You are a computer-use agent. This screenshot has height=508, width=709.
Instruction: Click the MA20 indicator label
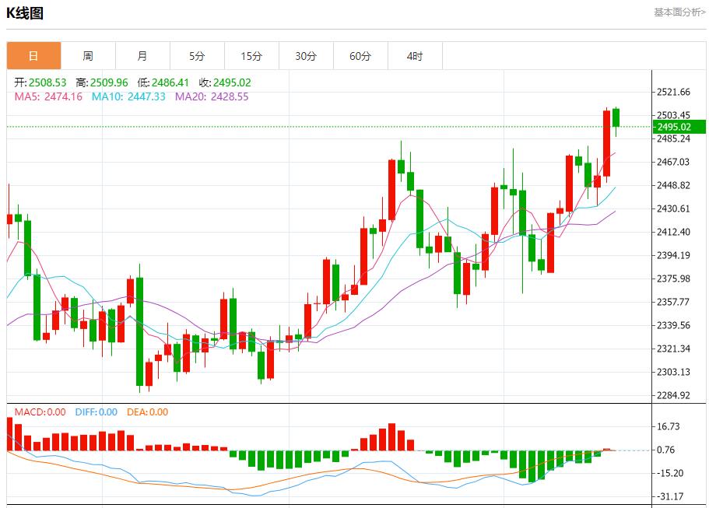[212, 96]
